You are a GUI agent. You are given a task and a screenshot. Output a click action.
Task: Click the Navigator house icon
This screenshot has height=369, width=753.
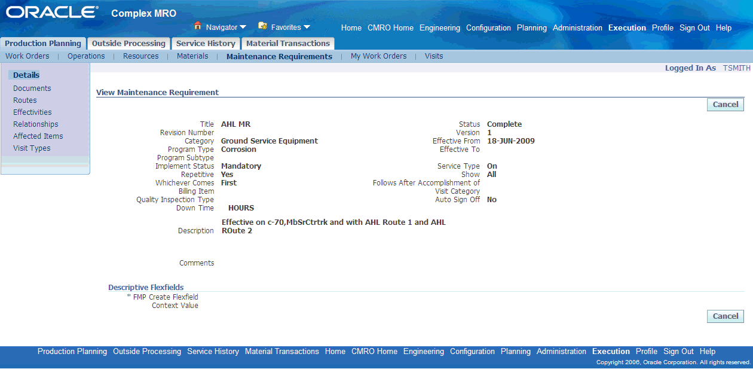click(198, 26)
